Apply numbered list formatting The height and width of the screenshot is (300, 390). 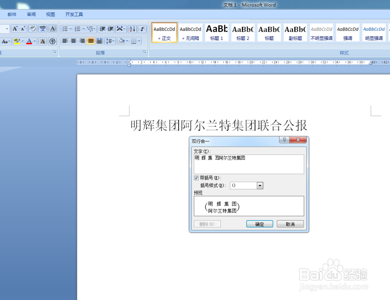point(78,29)
